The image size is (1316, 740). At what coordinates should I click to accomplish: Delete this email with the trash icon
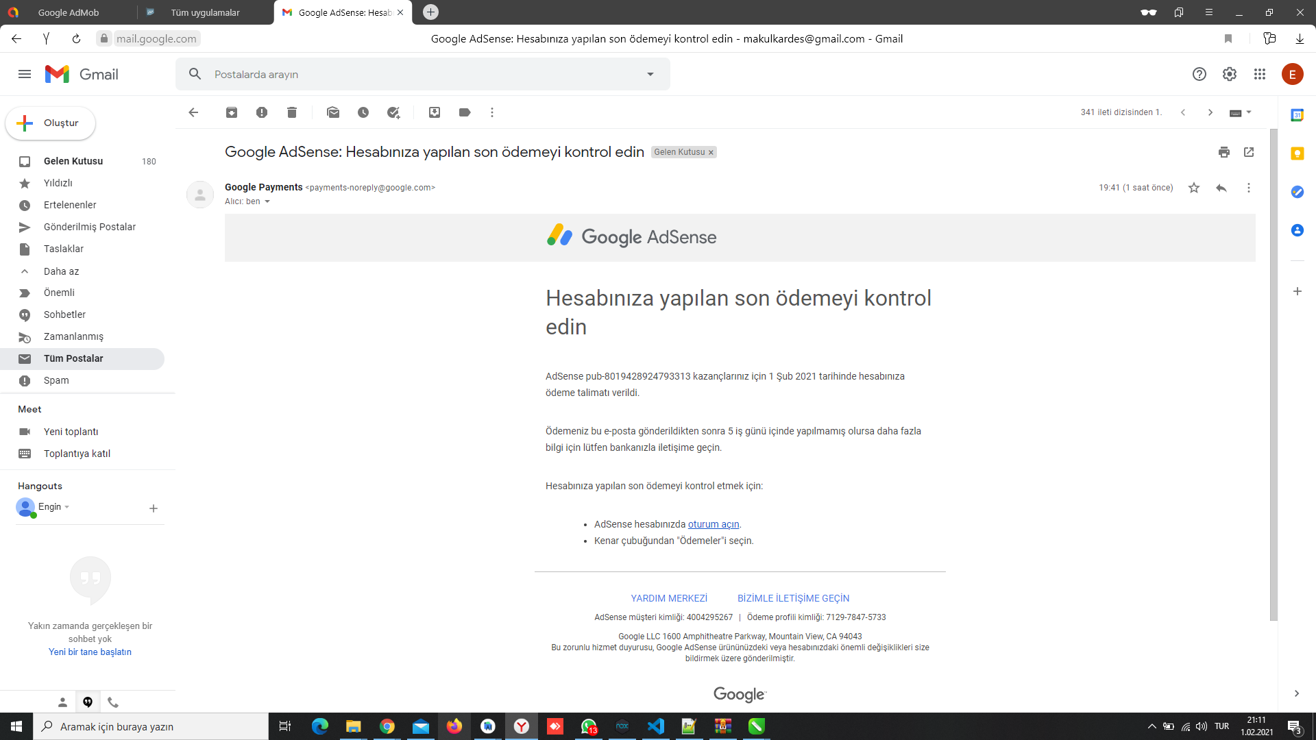click(x=292, y=112)
